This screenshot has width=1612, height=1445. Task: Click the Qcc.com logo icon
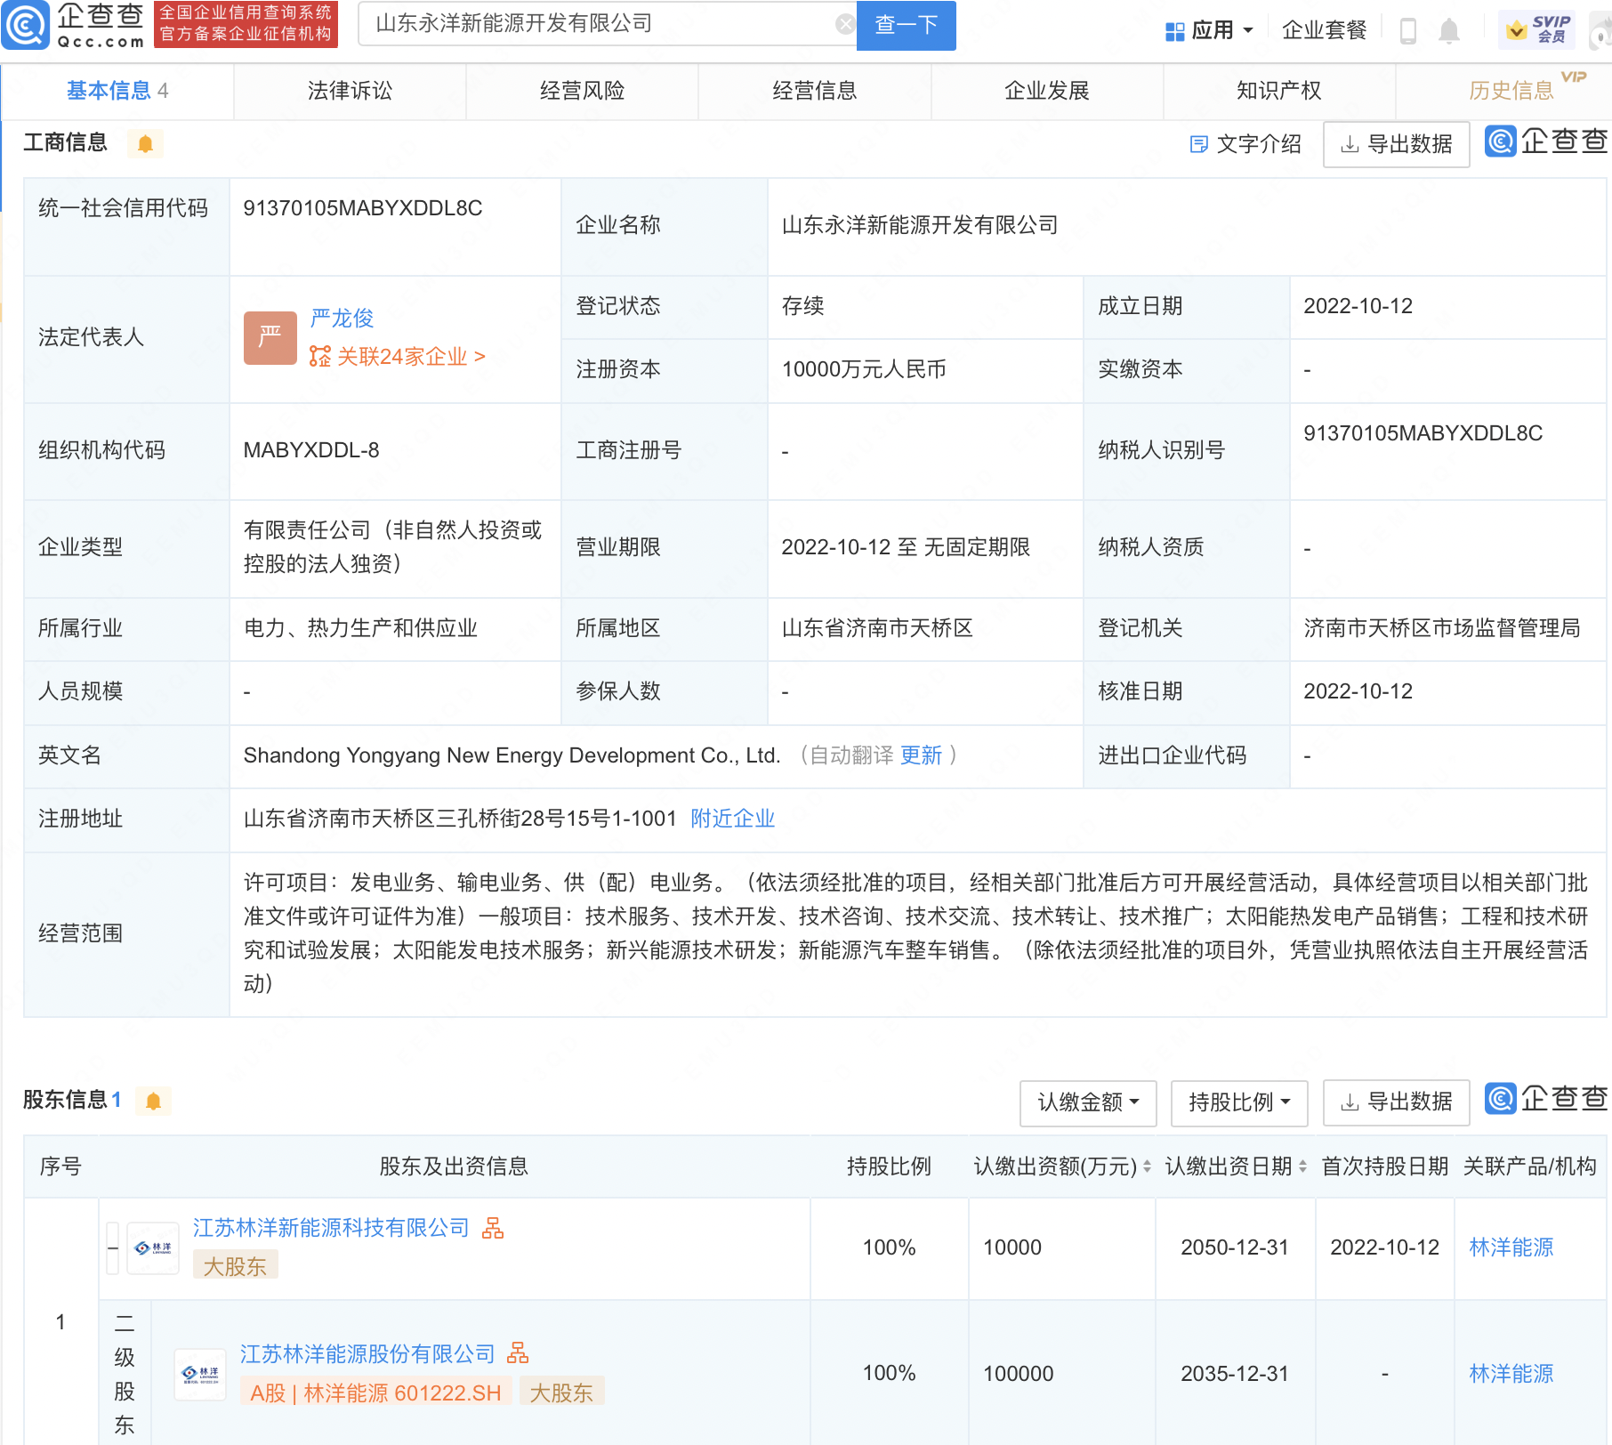(x=26, y=25)
